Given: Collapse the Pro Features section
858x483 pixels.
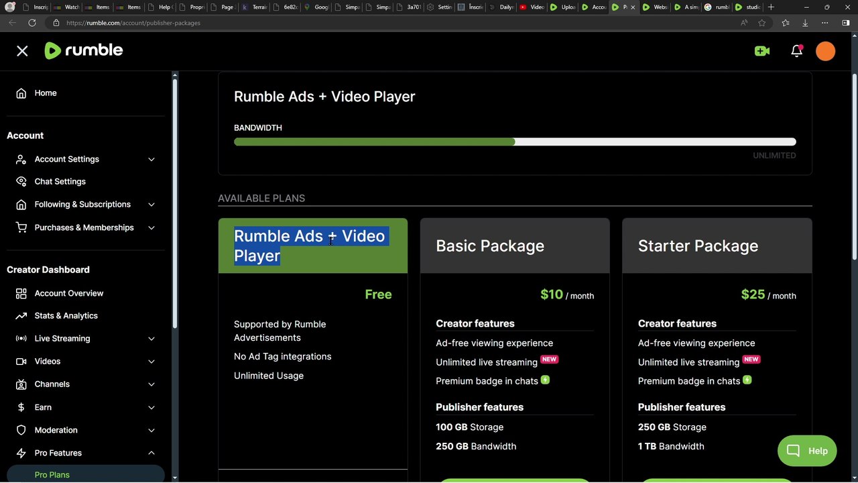Looking at the screenshot, I should 151,453.
